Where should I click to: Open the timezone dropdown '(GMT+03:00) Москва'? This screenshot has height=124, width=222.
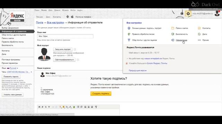(x=19, y=72)
